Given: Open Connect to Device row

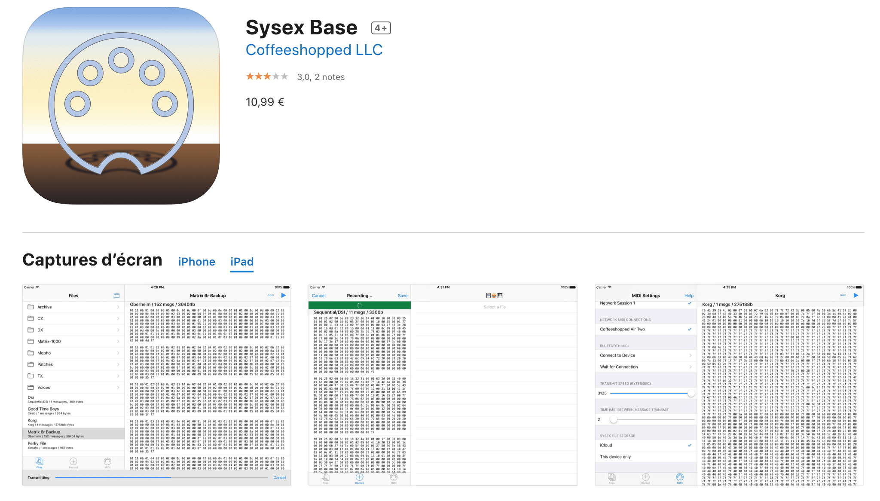Looking at the screenshot, I should click(x=646, y=355).
